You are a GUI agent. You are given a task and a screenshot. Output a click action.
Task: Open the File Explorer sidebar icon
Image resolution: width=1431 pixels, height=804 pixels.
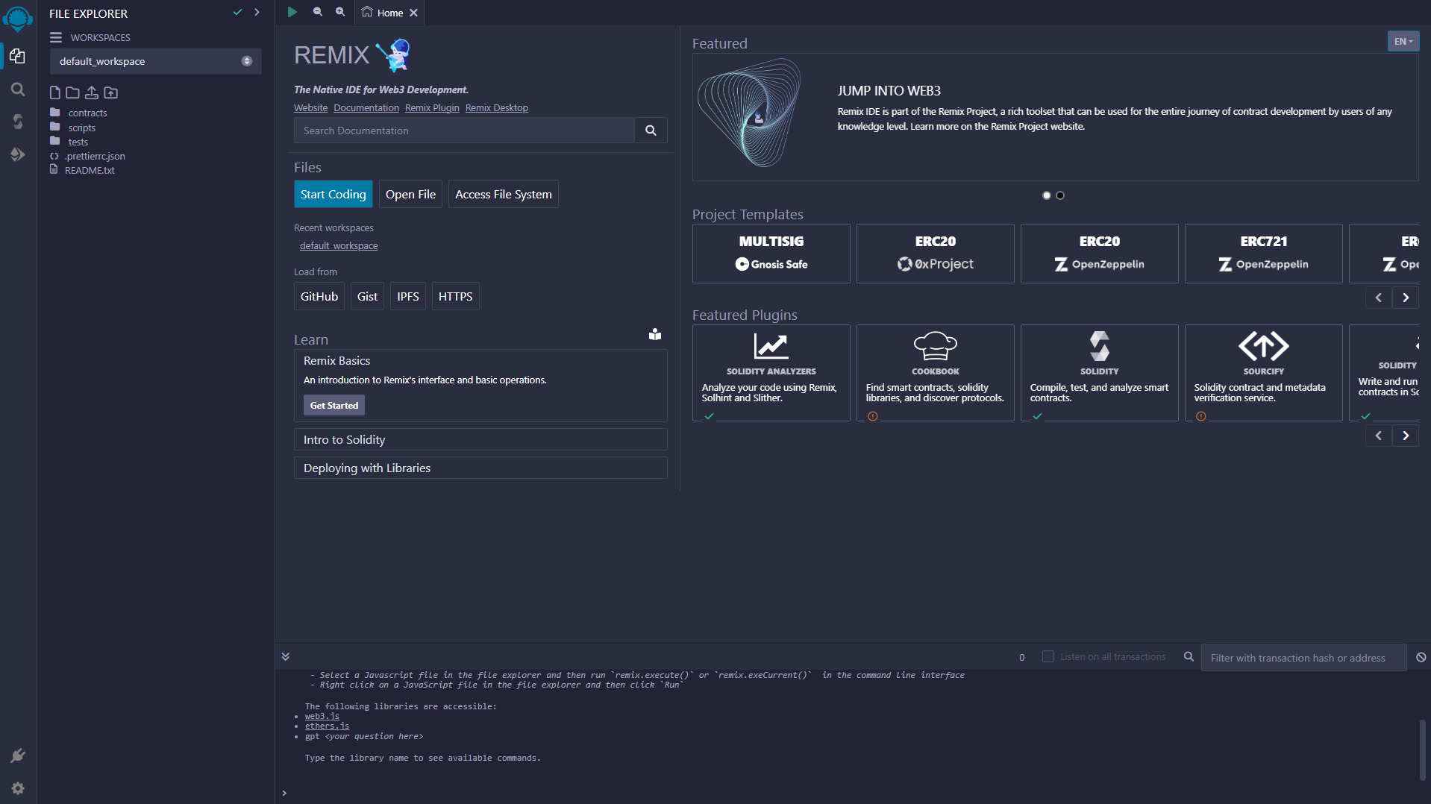point(18,57)
